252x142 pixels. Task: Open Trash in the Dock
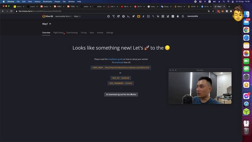click(x=246, y=131)
